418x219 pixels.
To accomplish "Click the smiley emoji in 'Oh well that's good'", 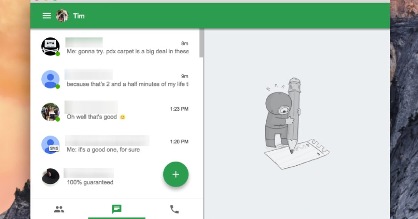I will pyautogui.click(x=123, y=117).
